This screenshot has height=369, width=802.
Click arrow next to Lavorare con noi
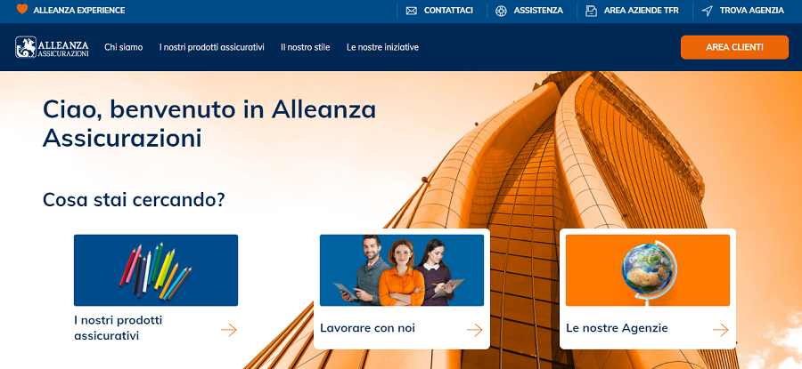click(475, 330)
